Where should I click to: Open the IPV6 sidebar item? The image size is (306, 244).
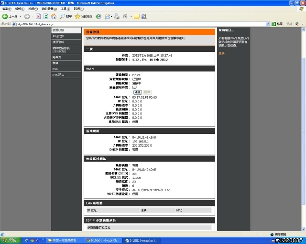coord(66,69)
